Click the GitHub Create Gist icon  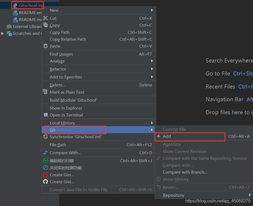[45, 182]
